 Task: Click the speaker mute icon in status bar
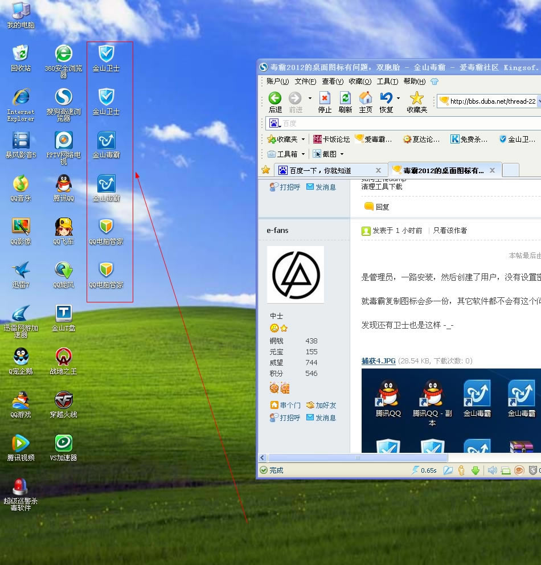tap(492, 470)
